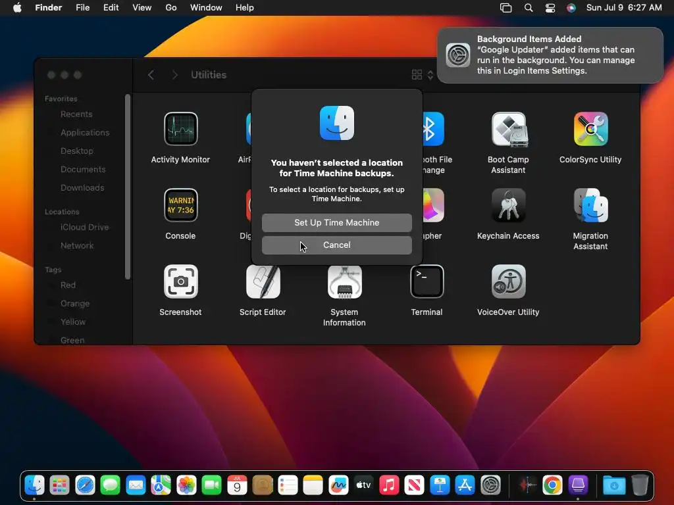Open Google Chrome from the Dock
The image size is (674, 505).
pos(552,485)
